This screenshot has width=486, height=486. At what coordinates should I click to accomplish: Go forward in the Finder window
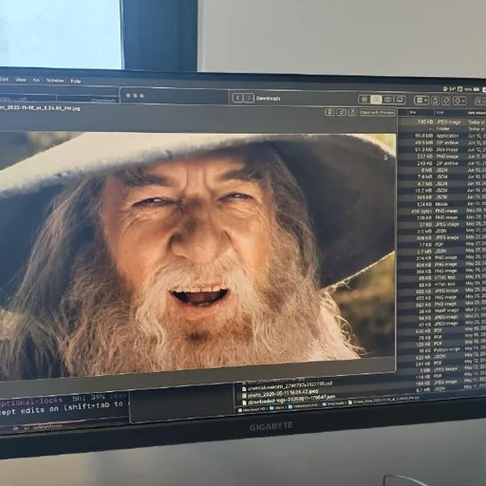(249, 98)
